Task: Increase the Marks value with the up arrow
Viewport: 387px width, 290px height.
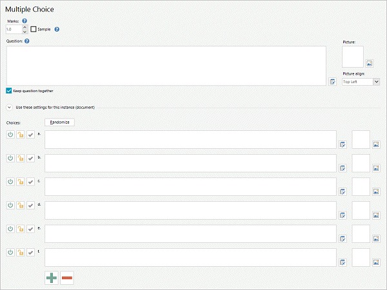Action: click(x=25, y=27)
